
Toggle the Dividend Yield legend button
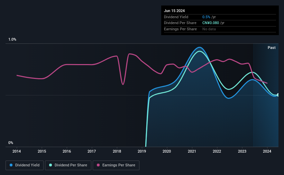[25, 165]
